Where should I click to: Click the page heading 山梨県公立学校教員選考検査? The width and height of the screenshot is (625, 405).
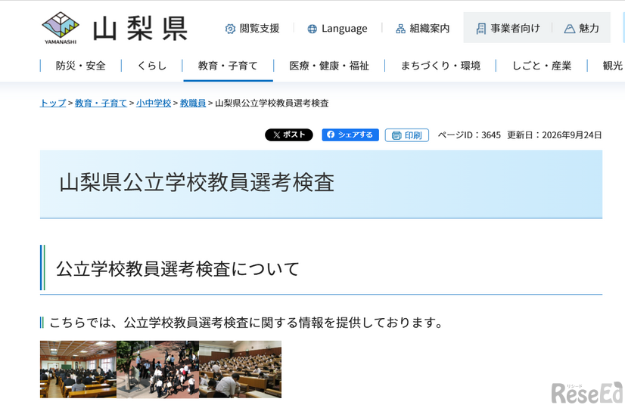click(x=197, y=182)
